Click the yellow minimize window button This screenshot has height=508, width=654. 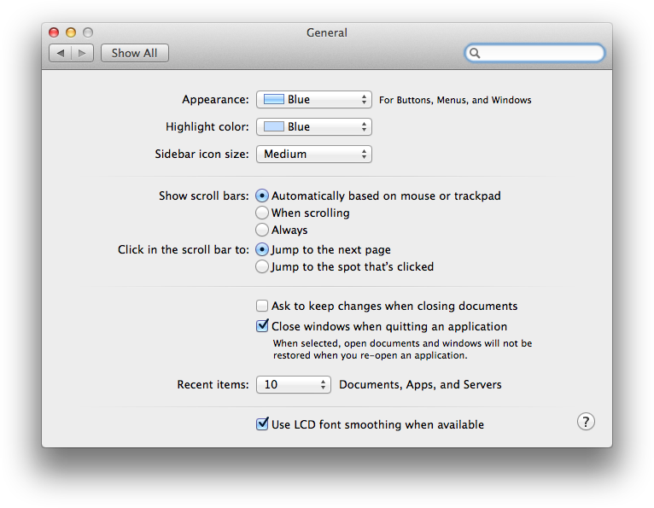(71, 32)
